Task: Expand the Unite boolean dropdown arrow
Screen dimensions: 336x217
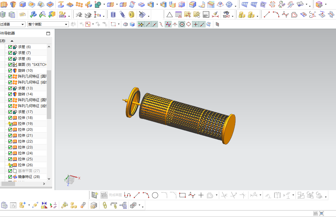Action: [x=104, y=4]
